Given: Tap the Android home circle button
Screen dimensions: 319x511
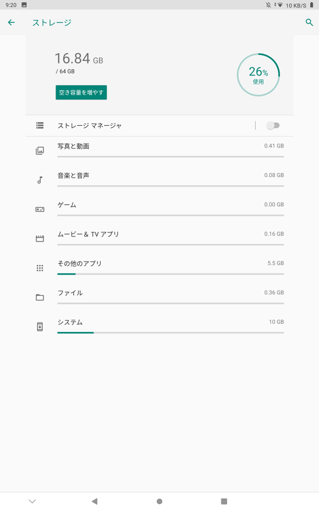Looking at the screenshot, I should pyautogui.click(x=159, y=501).
